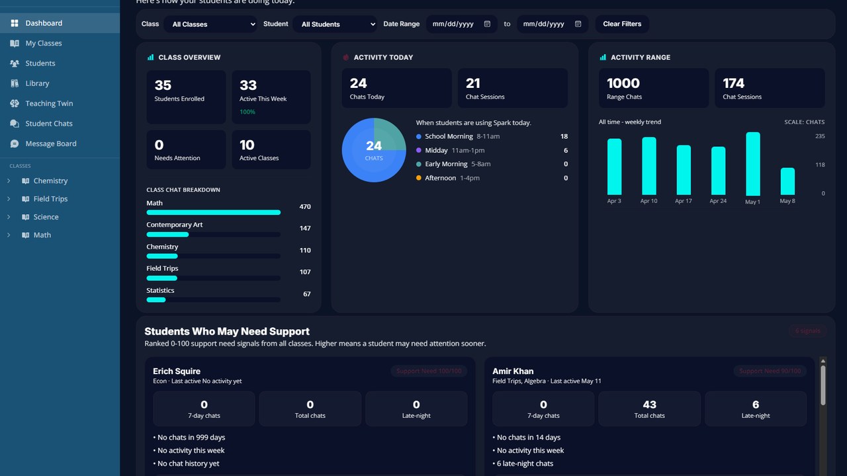The width and height of the screenshot is (847, 476).
Task: Click the end date input field
Action: click(x=553, y=24)
